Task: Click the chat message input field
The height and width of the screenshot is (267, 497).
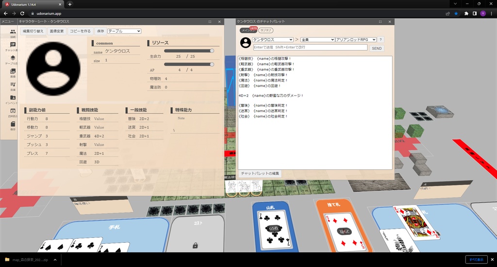Action: click(x=310, y=47)
